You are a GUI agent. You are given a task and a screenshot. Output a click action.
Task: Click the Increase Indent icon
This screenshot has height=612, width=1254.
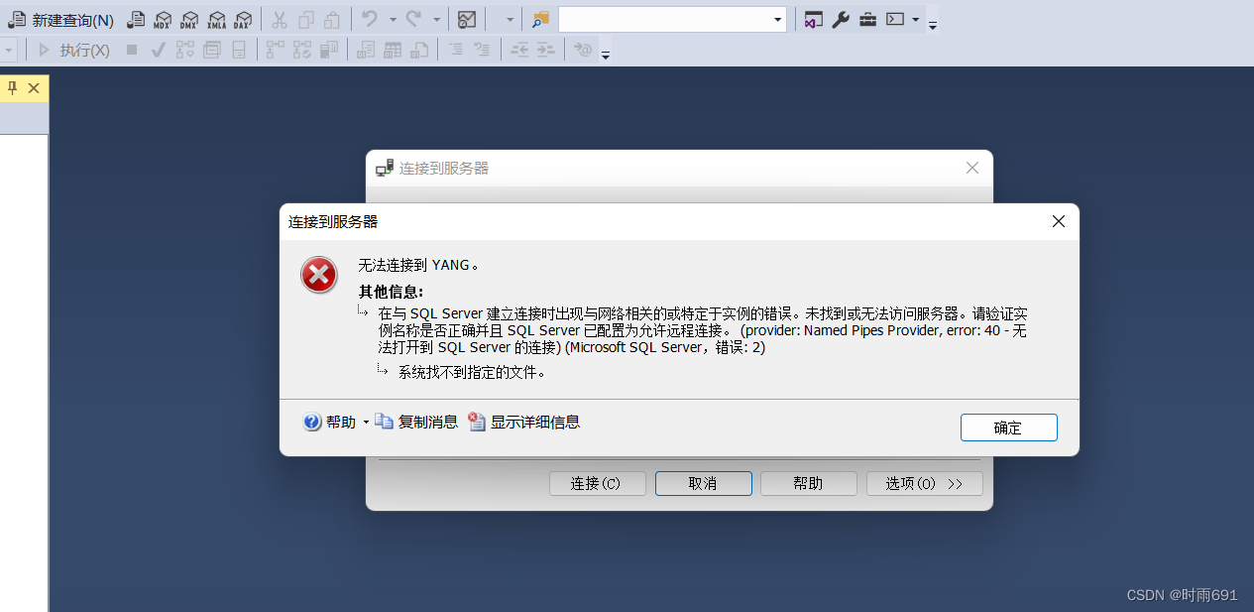click(545, 50)
